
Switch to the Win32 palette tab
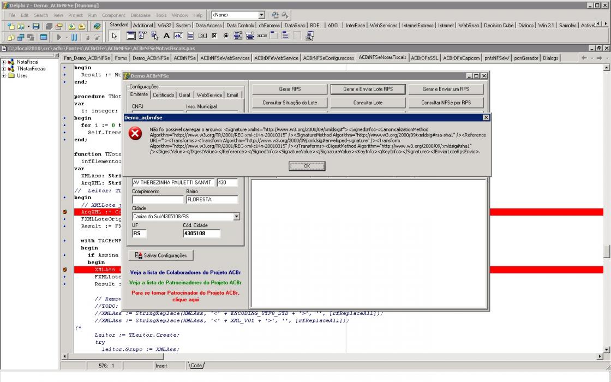click(x=164, y=25)
